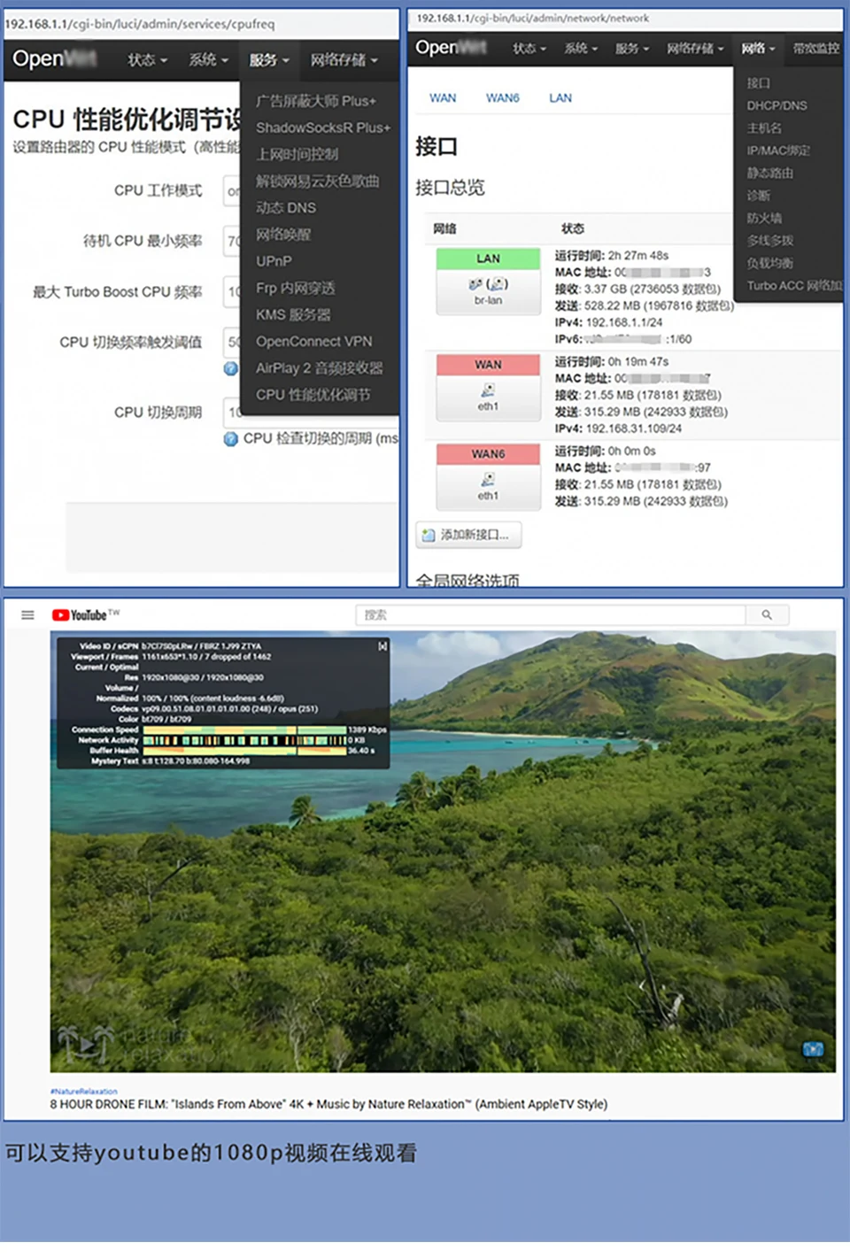Click the WAN eth1 interface icon

pyautogui.click(x=488, y=390)
